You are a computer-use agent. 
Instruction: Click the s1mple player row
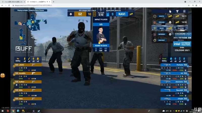[174, 99]
